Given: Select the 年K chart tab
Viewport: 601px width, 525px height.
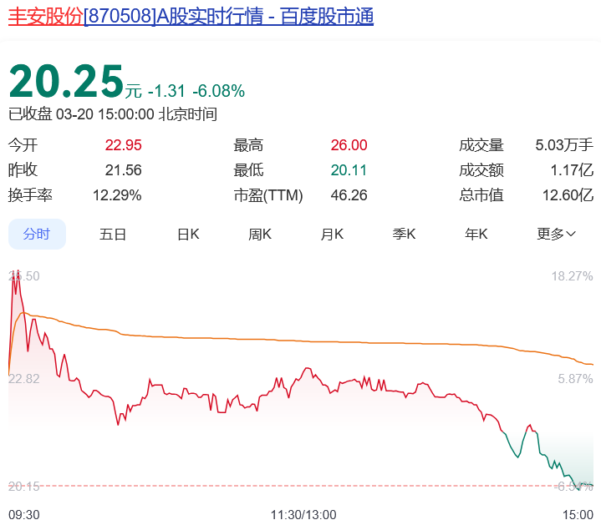Looking at the screenshot, I should click(x=476, y=234).
